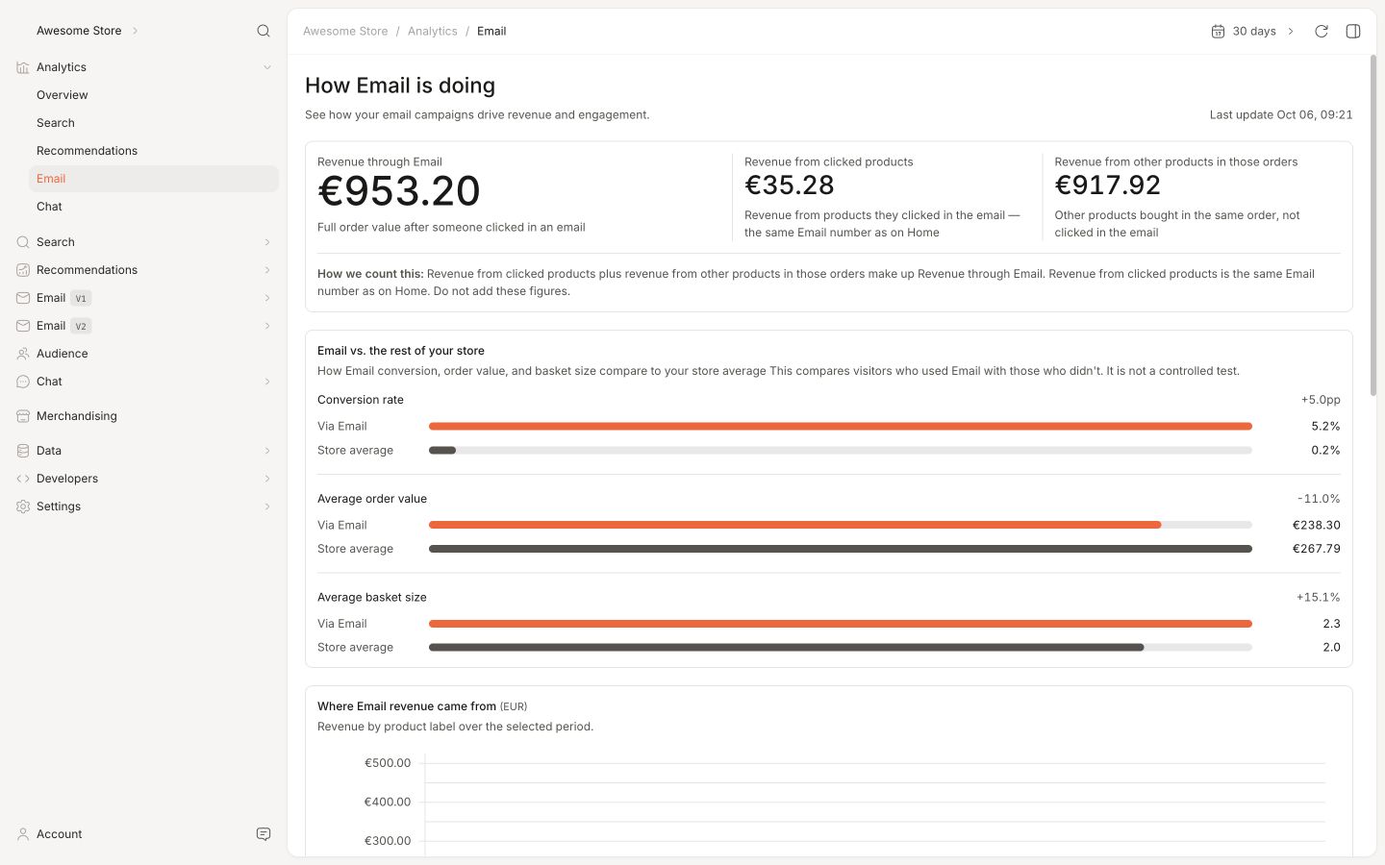This screenshot has width=1385, height=865.
Task: Expand the Settings section chevron
Action: 267,507
